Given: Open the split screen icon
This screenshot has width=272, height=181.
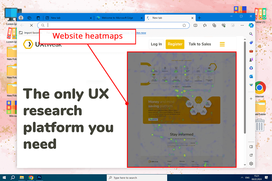Looking at the screenshot, I should point(195,25).
